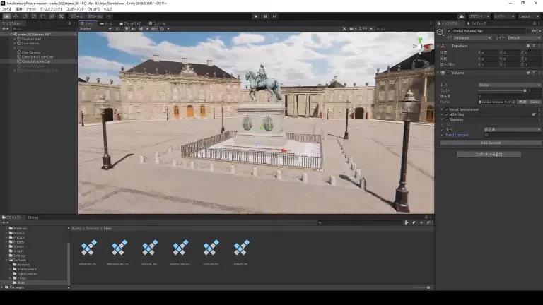This screenshot has width=543, height=305.
Task: Expand Foundation object in Hierarchy
Action: coord(15,44)
